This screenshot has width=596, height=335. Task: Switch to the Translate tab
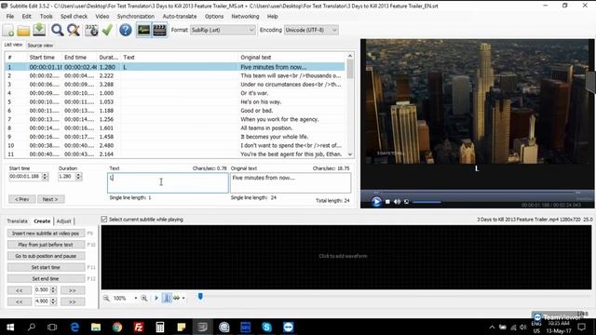18,221
